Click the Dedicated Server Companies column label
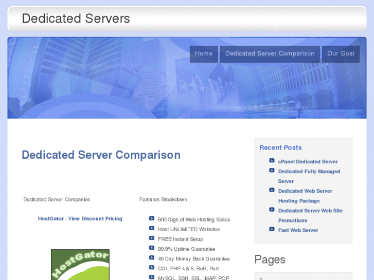The width and height of the screenshot is (374, 280). 57,199
